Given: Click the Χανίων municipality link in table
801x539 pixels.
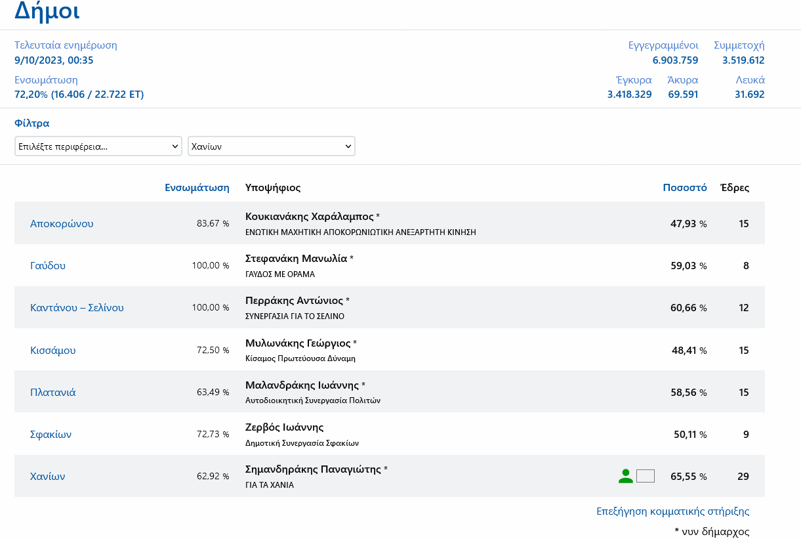Looking at the screenshot, I should coord(48,477).
